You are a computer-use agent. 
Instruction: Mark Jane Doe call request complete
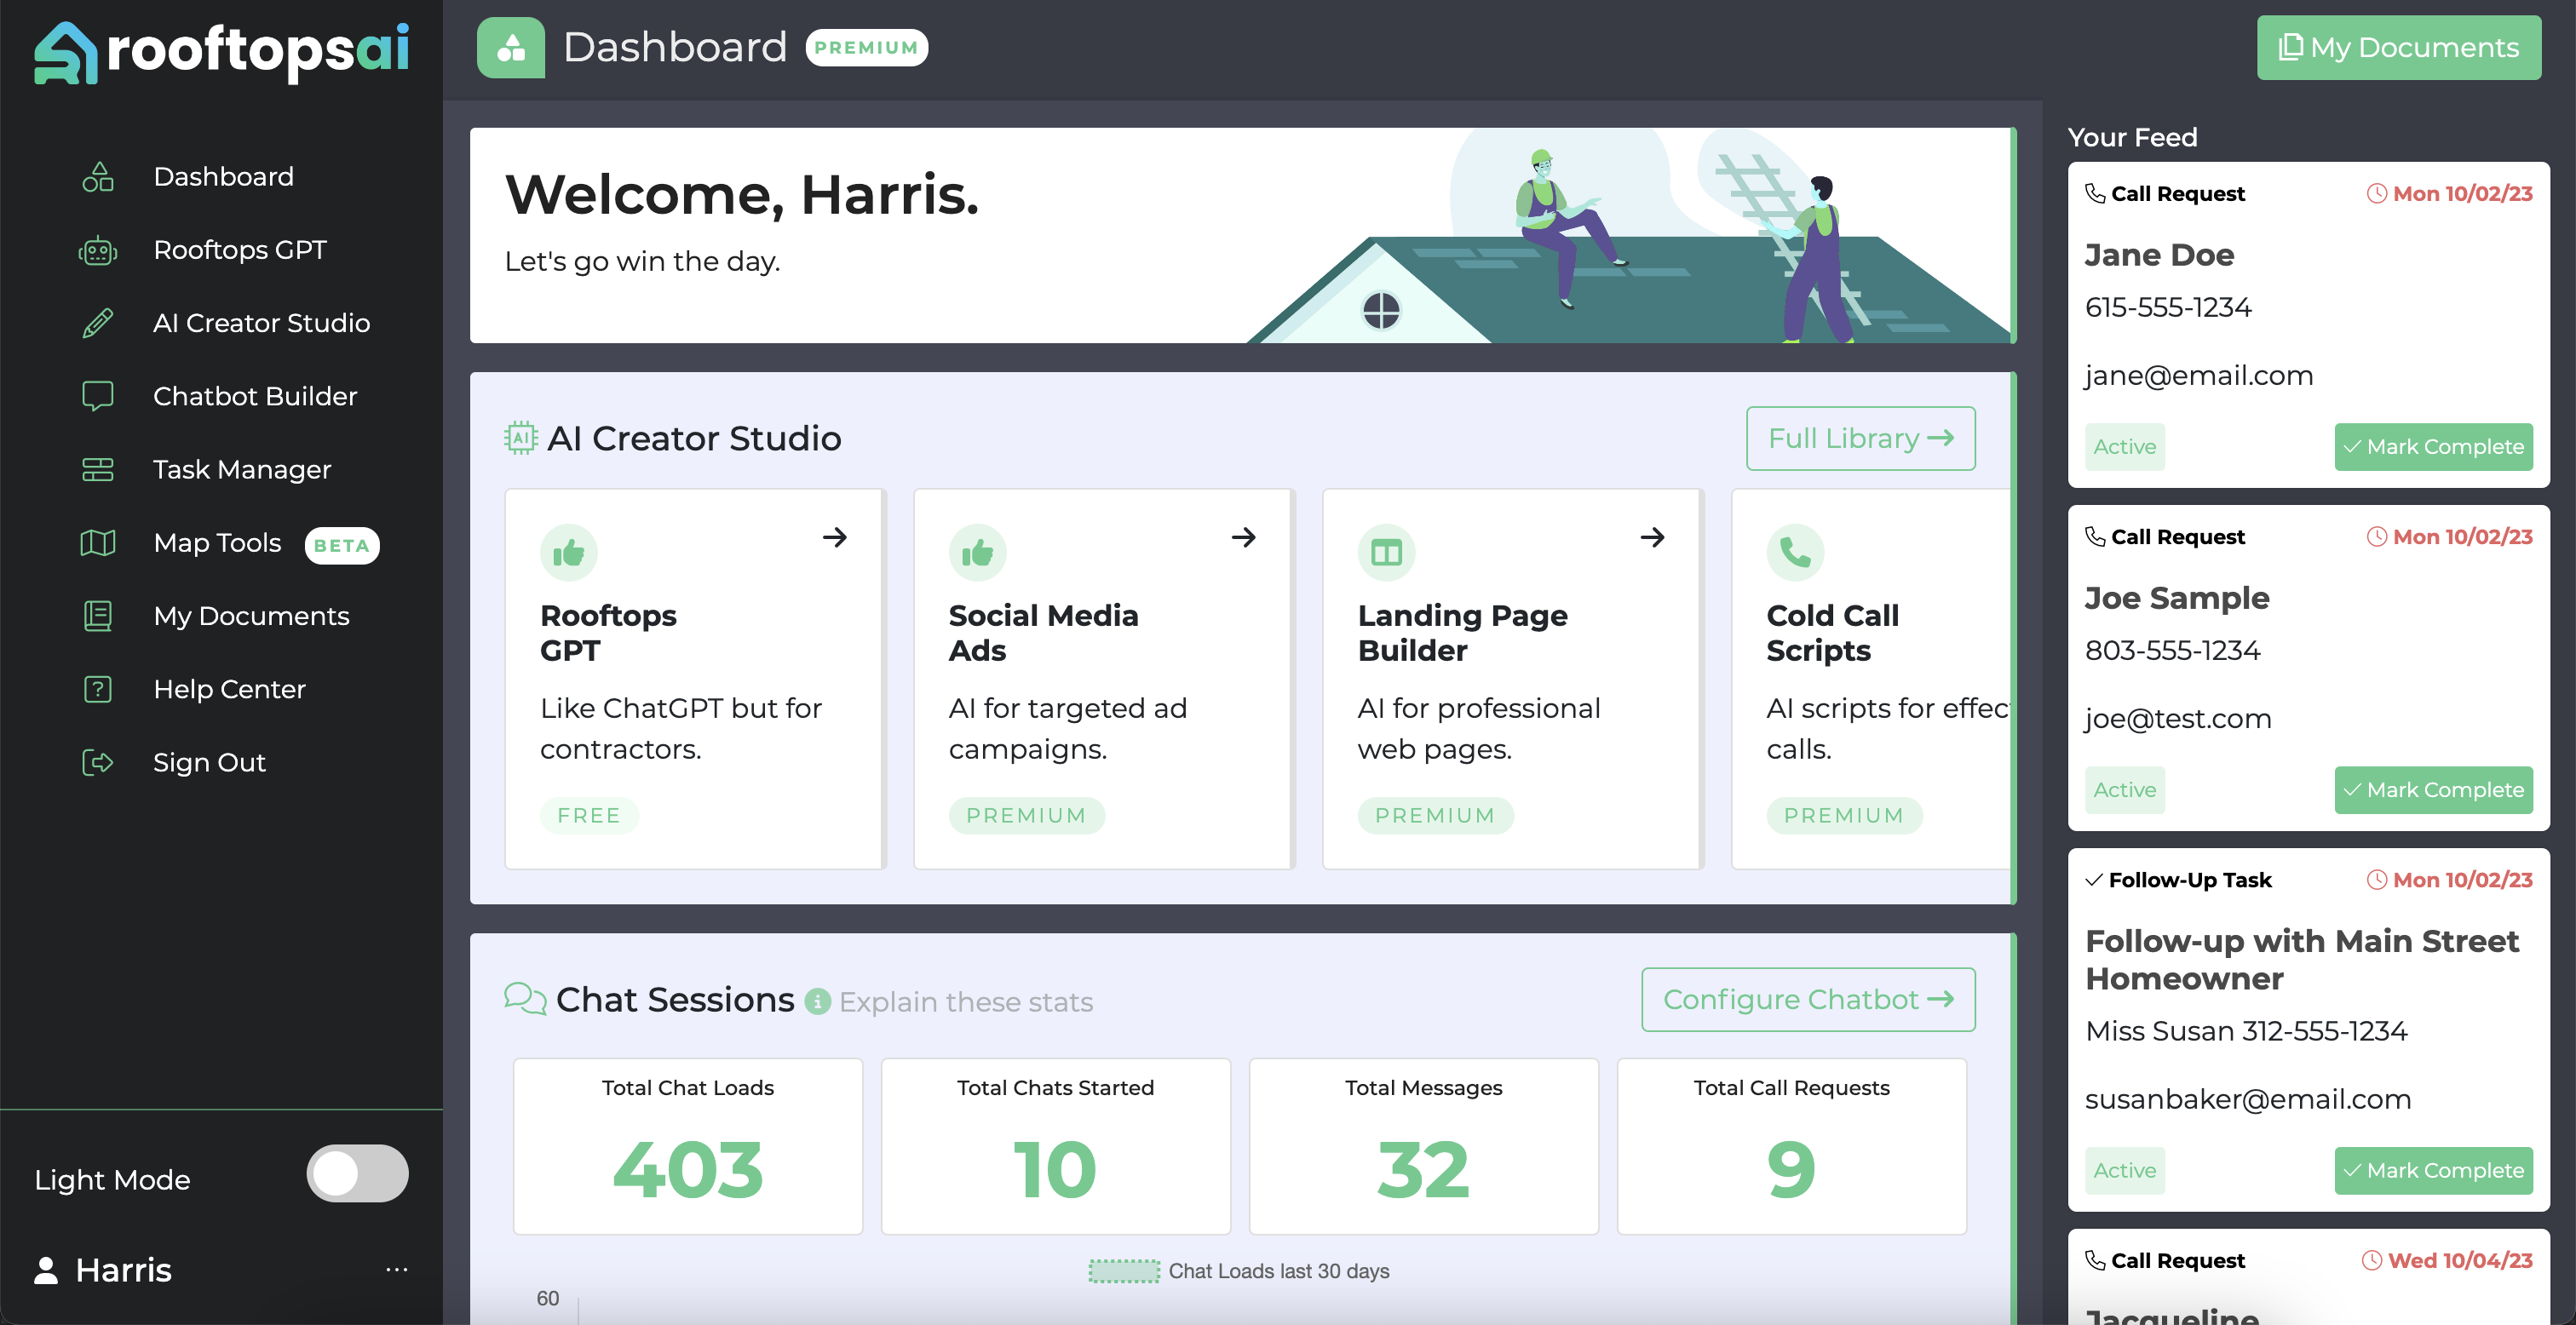pyautogui.click(x=2433, y=447)
